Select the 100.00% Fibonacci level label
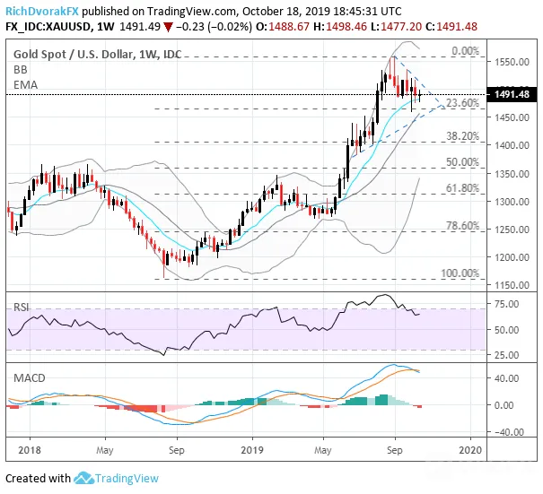 (x=460, y=273)
